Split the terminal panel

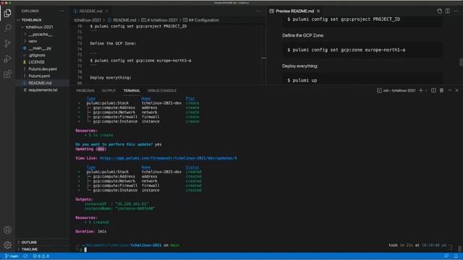pos(433,90)
